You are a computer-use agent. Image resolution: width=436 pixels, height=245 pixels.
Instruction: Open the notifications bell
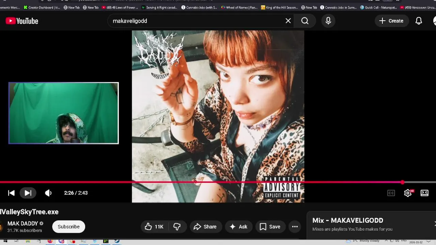419,21
